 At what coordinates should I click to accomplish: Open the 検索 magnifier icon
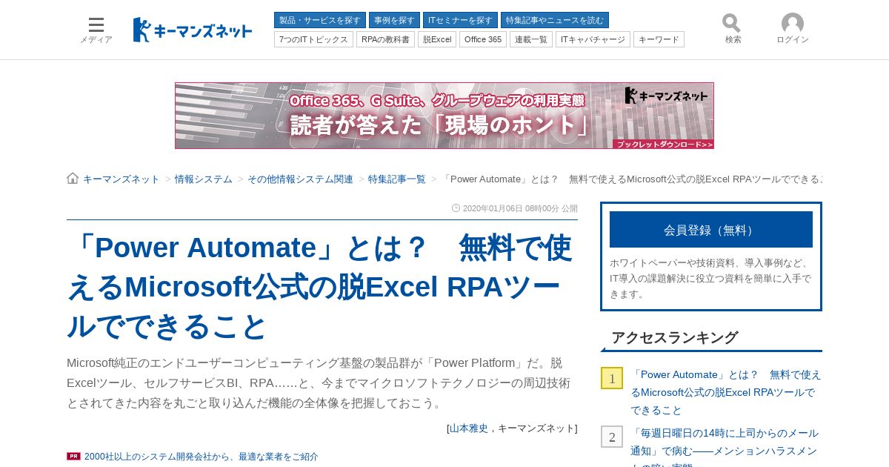tap(733, 29)
